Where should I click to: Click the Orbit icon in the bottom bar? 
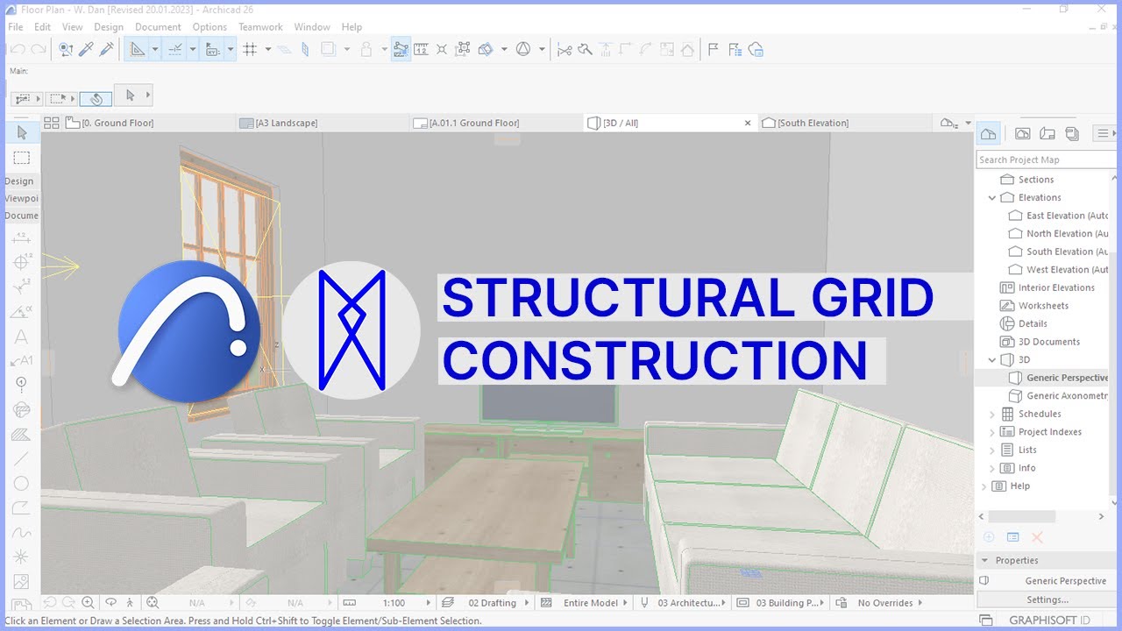(x=111, y=602)
